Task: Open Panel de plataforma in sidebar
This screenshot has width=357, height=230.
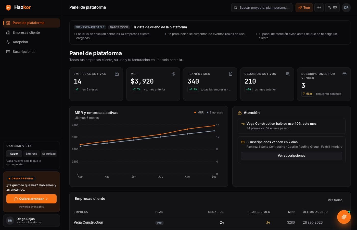Action: coord(31,23)
